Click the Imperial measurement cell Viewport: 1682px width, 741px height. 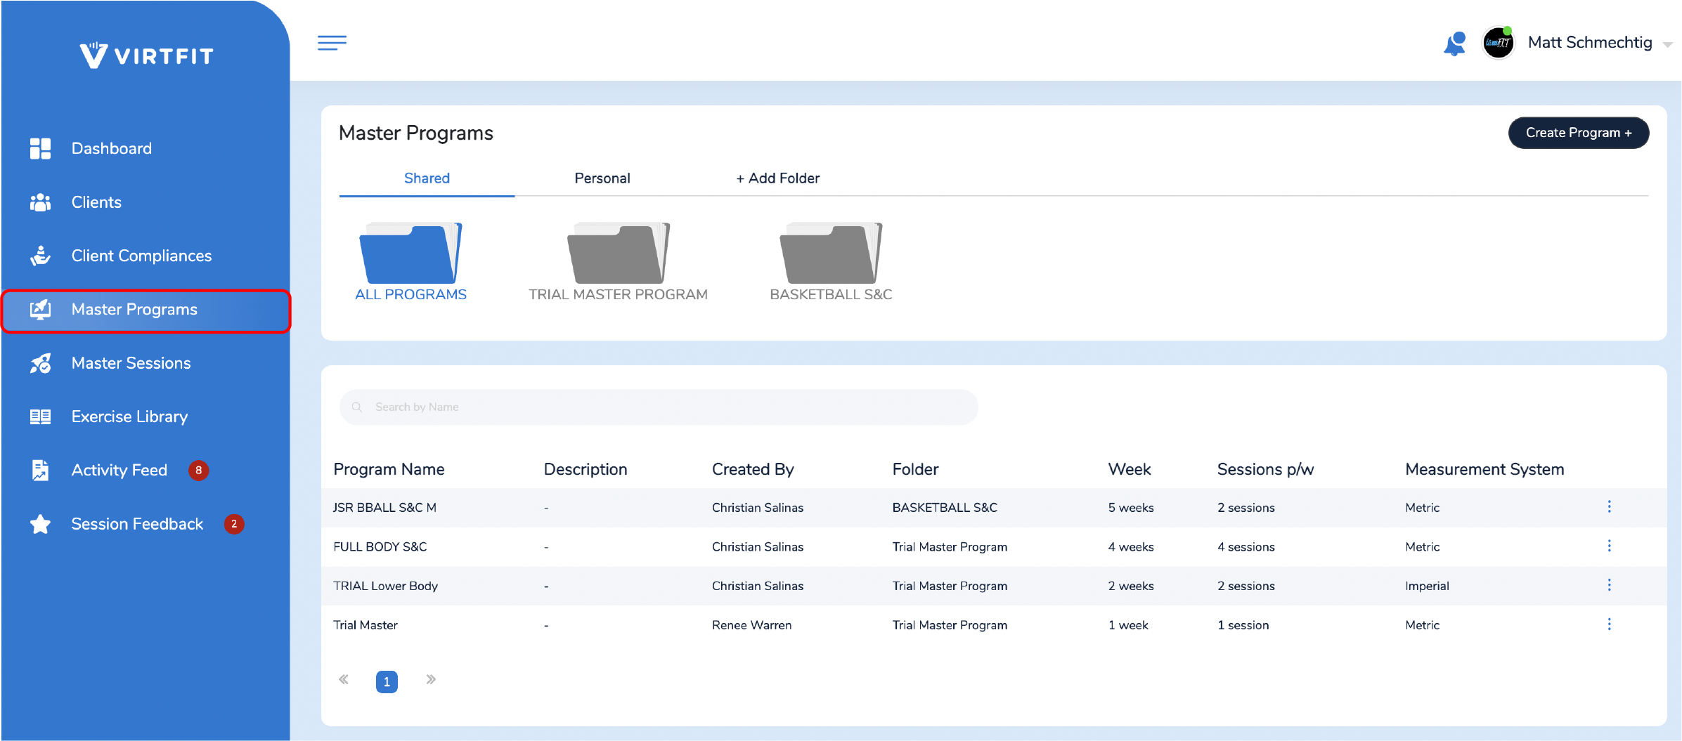(1427, 586)
